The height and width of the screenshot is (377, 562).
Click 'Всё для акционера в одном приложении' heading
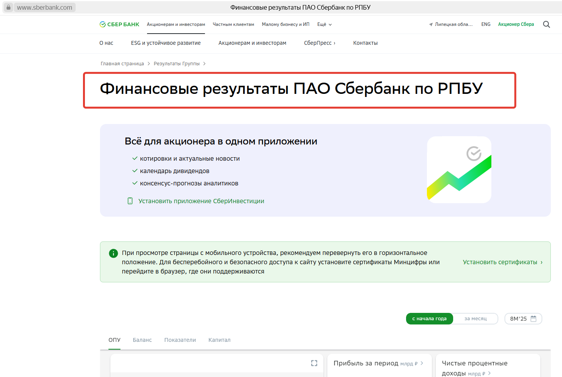[221, 141]
